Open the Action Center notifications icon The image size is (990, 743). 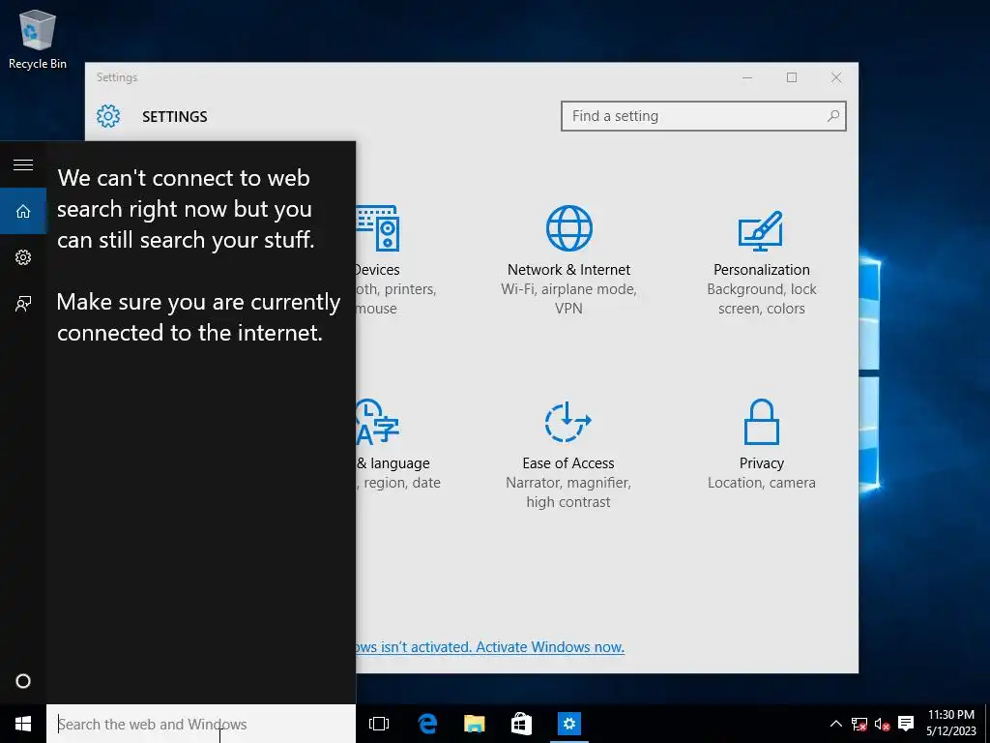(906, 724)
